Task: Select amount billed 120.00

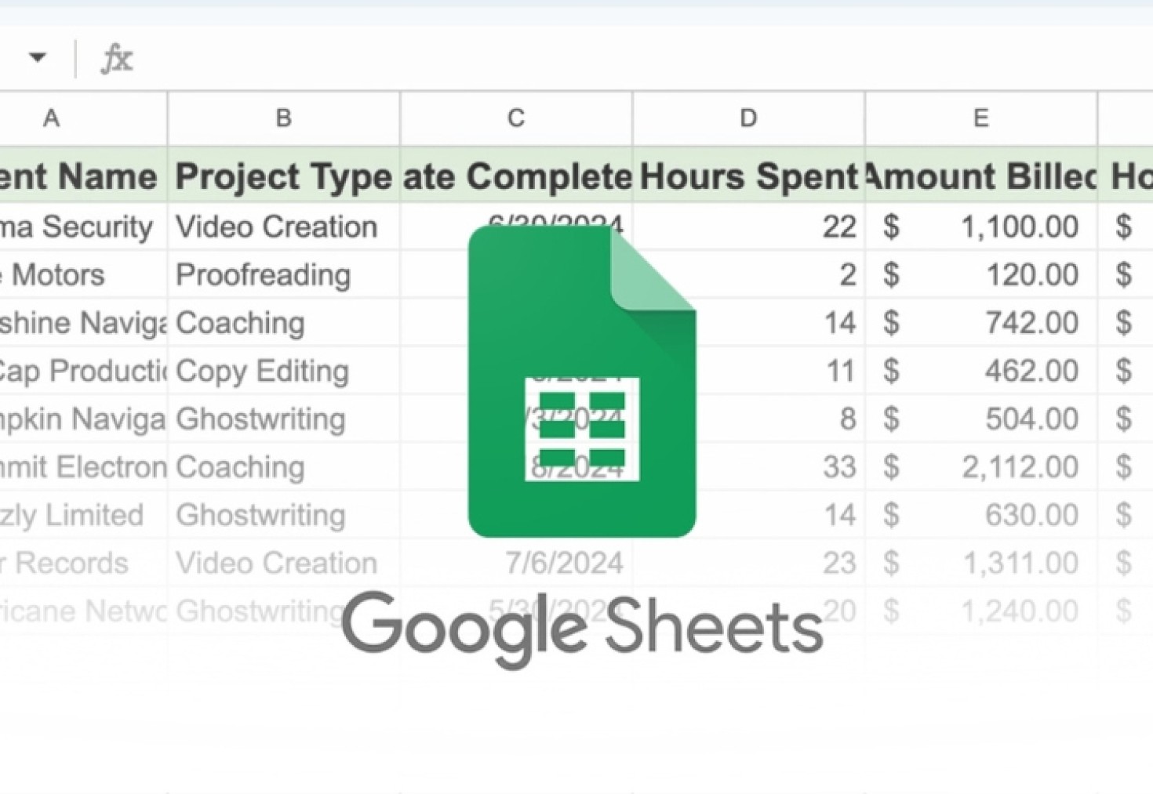Action: click(x=981, y=274)
